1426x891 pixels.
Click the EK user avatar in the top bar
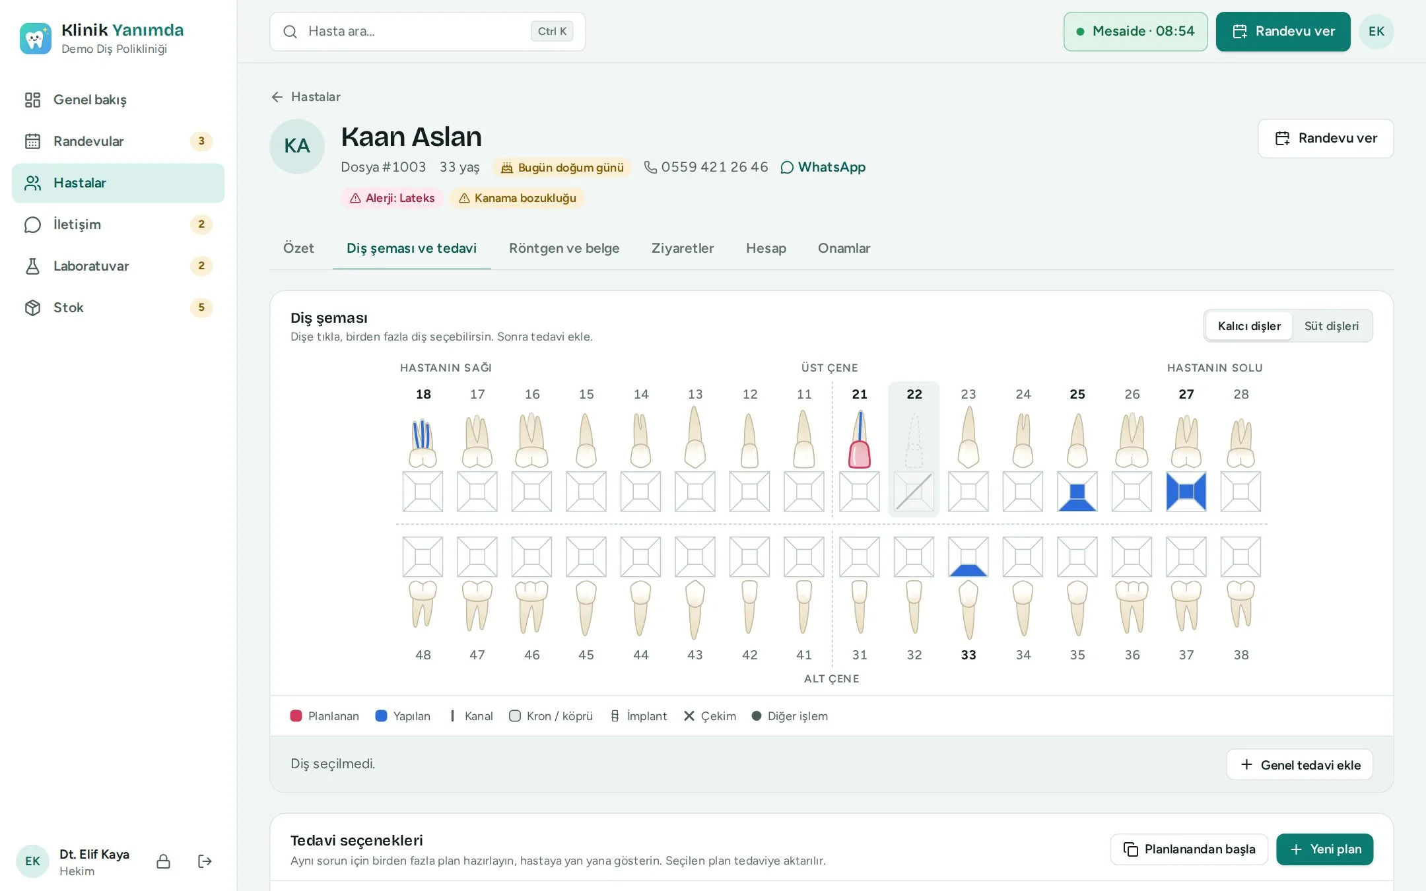pyautogui.click(x=1376, y=32)
